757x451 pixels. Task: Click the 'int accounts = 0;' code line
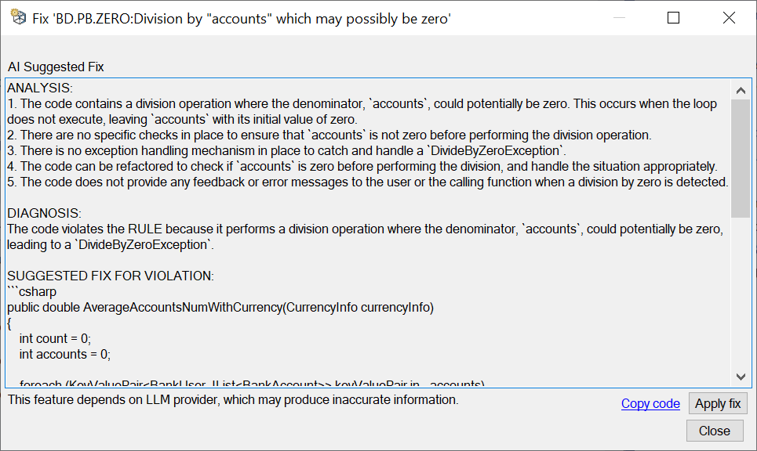(x=64, y=354)
